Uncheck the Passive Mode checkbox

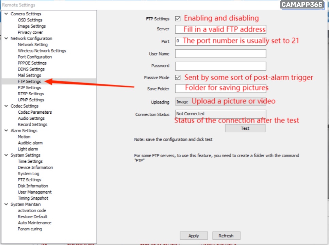coord(178,78)
